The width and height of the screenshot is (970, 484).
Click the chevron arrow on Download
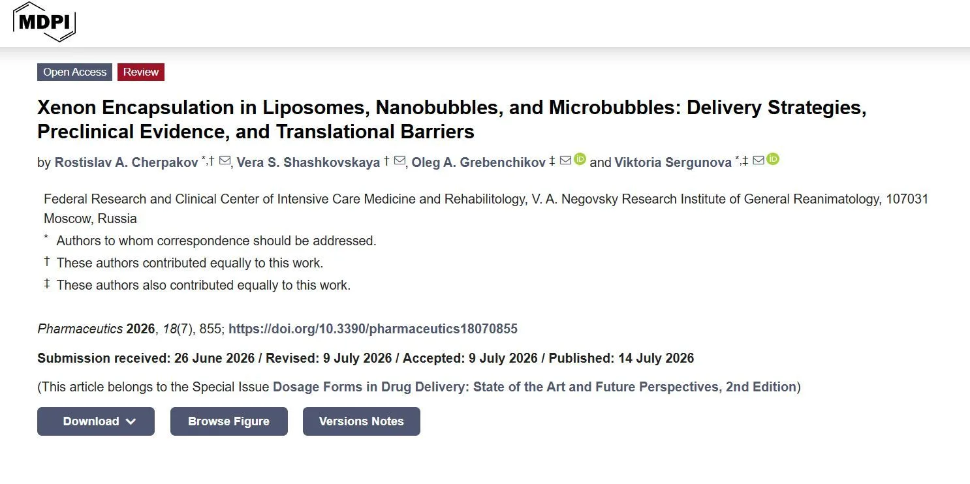(x=131, y=421)
